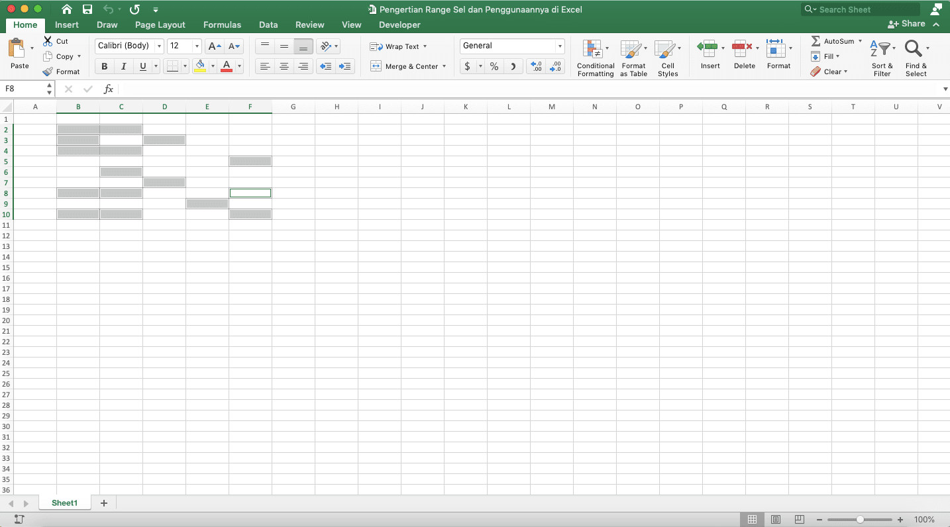Select the Sheet1 tab
The image size is (950, 527).
(x=64, y=503)
